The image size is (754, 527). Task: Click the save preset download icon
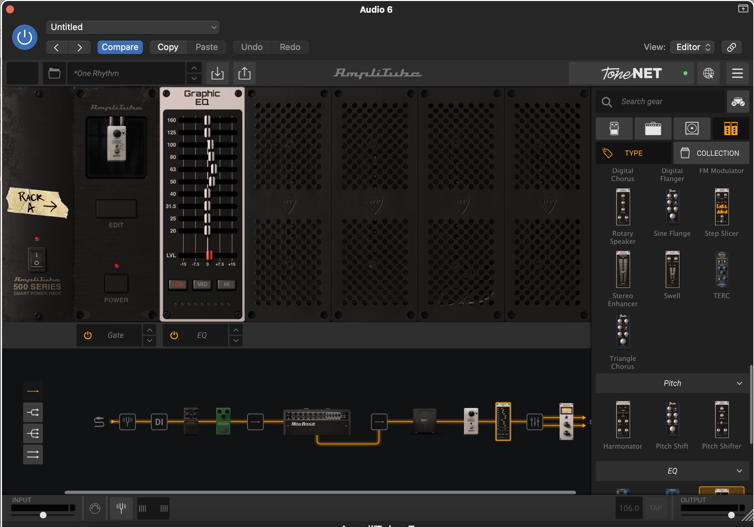[217, 73]
